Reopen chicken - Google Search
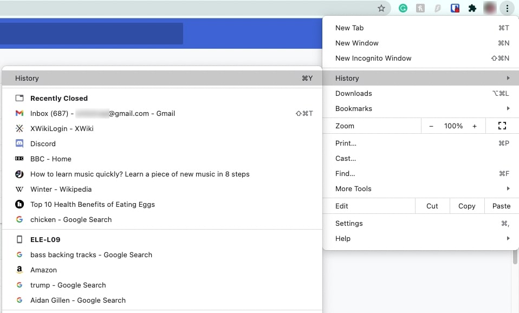The image size is (519, 313). [x=162, y=219]
